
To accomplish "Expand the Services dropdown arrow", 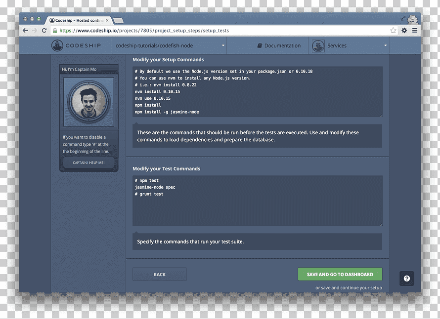I will (x=385, y=45).
